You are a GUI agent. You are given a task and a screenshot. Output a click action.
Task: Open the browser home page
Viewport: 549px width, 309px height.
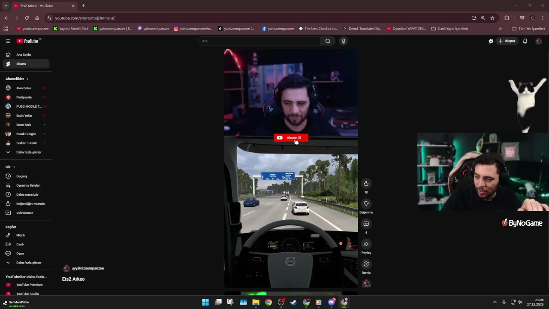tap(37, 18)
